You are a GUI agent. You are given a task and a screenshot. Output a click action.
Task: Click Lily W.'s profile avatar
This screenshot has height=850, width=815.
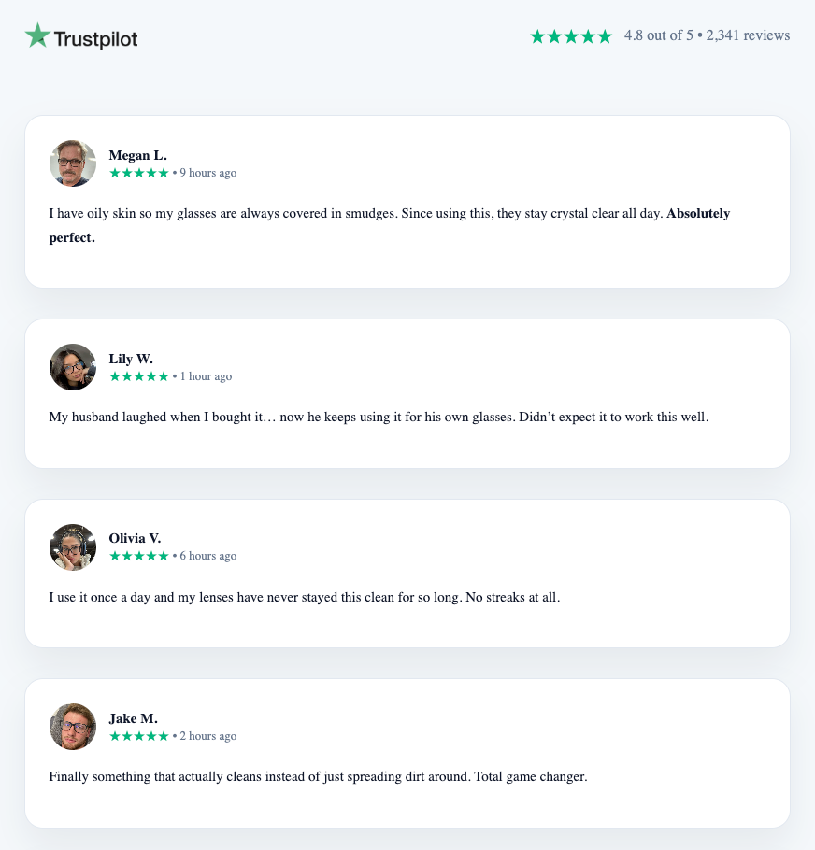[73, 367]
